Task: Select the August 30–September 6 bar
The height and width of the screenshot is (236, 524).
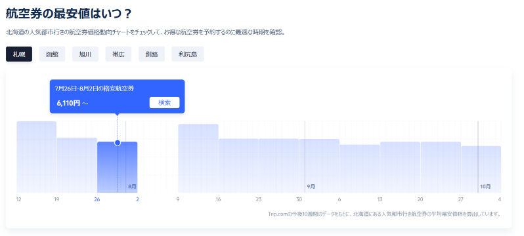Action: click(319, 166)
